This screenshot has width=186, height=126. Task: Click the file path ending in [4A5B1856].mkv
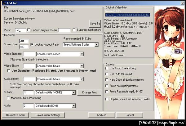click(x=39, y=11)
